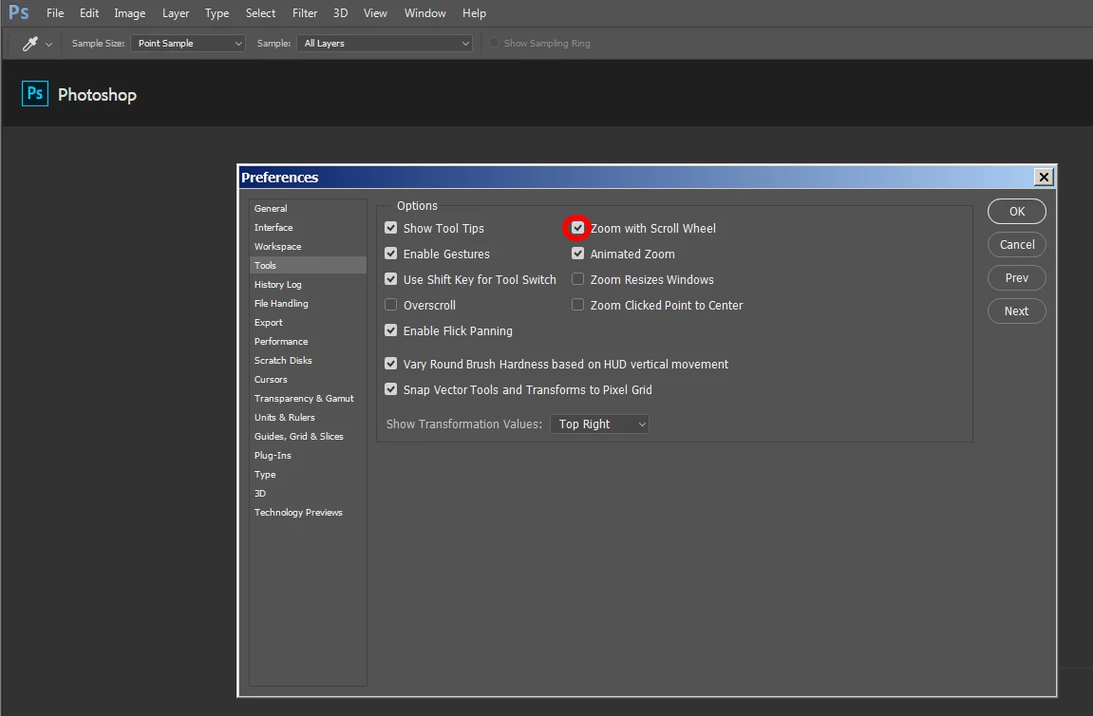This screenshot has width=1093, height=716.
Task: Select Export preferences category
Action: coord(308,322)
